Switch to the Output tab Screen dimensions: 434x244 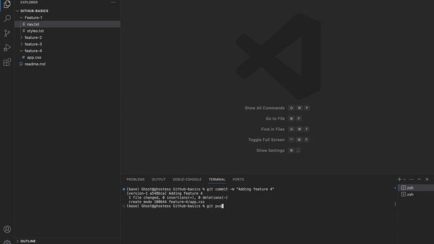tap(159, 180)
